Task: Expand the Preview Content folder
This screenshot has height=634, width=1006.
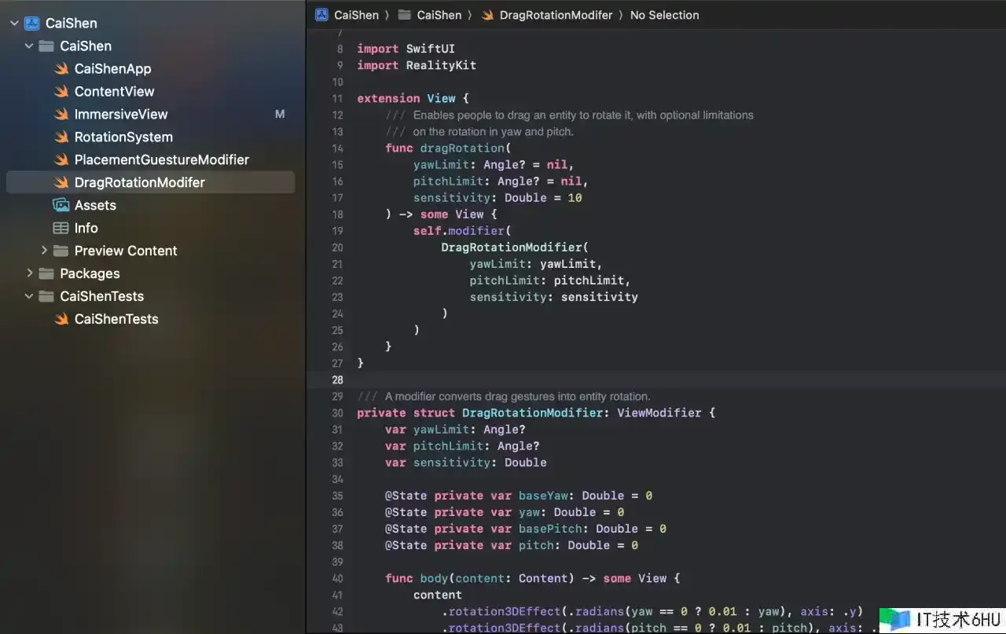Action: [44, 251]
